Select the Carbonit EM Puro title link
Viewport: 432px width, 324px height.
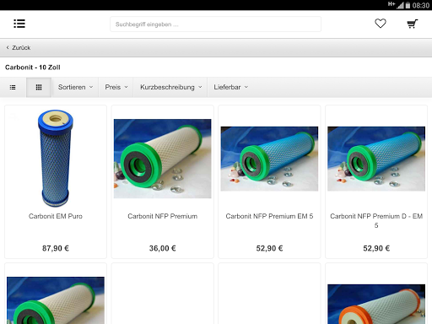(x=56, y=216)
